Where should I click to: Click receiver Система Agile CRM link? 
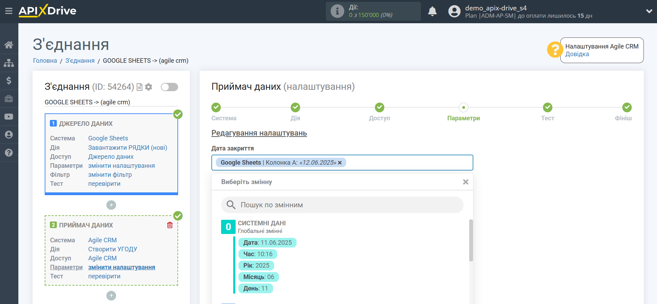pyautogui.click(x=102, y=240)
